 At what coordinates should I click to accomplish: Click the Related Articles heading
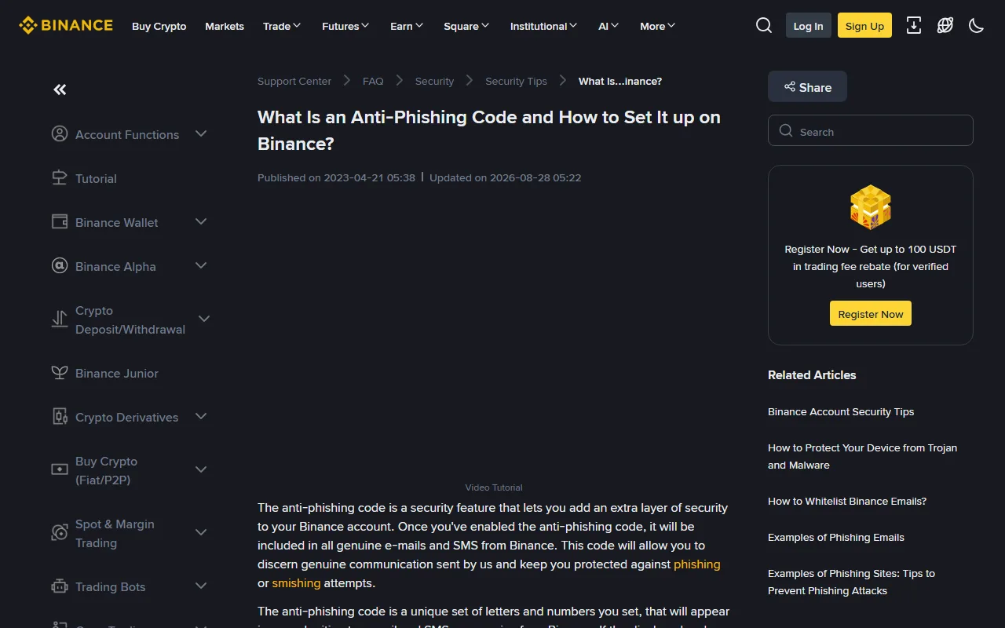click(x=812, y=374)
